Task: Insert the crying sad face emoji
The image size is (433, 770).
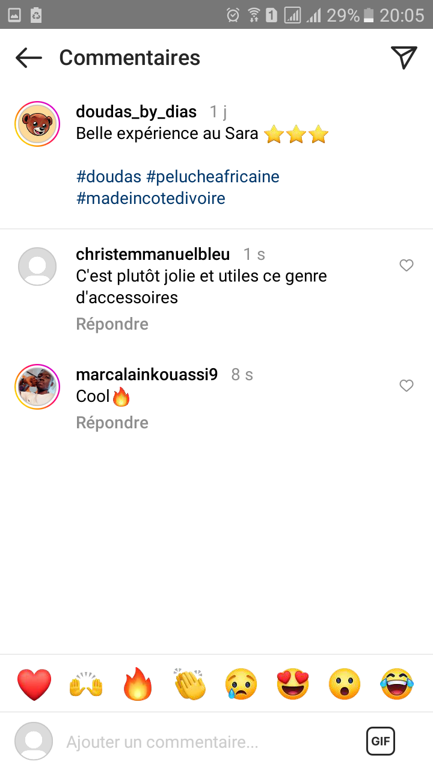Action: tap(241, 685)
